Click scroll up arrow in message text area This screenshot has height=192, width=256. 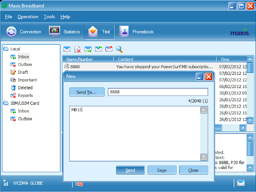tap(204, 110)
